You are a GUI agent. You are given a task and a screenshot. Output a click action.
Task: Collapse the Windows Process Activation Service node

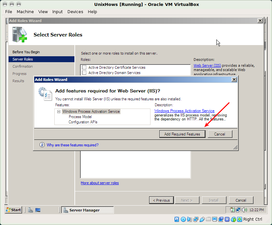point(59,112)
